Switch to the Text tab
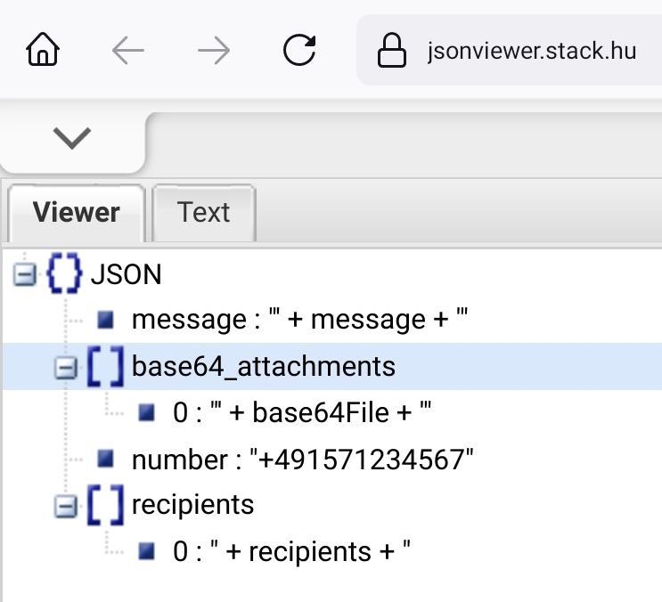The width and height of the screenshot is (662, 602). 203,213
